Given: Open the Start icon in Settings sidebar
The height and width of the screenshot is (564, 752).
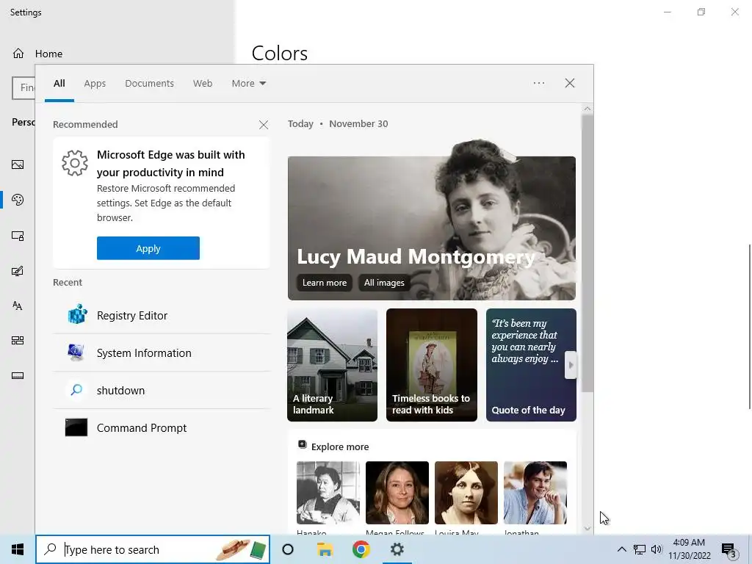Looking at the screenshot, I should click(x=18, y=341).
